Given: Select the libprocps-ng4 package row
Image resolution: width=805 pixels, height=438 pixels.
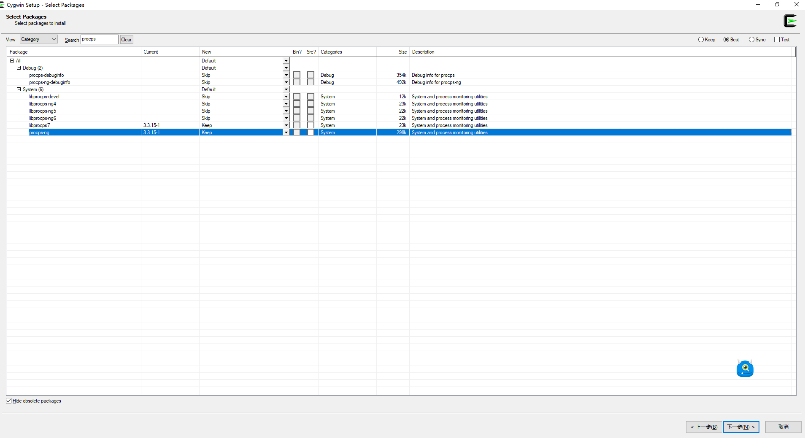Looking at the screenshot, I should pos(399,104).
